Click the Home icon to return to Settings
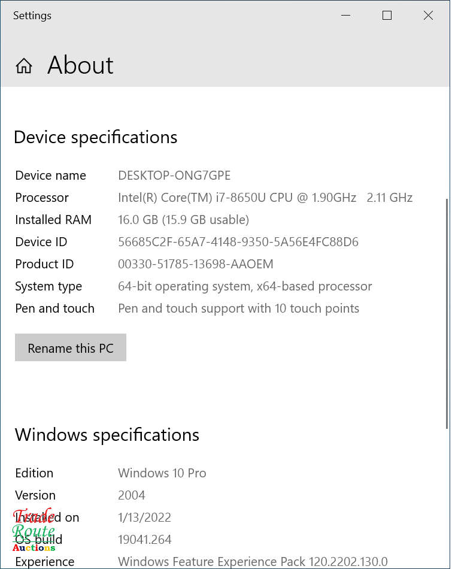452x569 pixels. click(23, 66)
